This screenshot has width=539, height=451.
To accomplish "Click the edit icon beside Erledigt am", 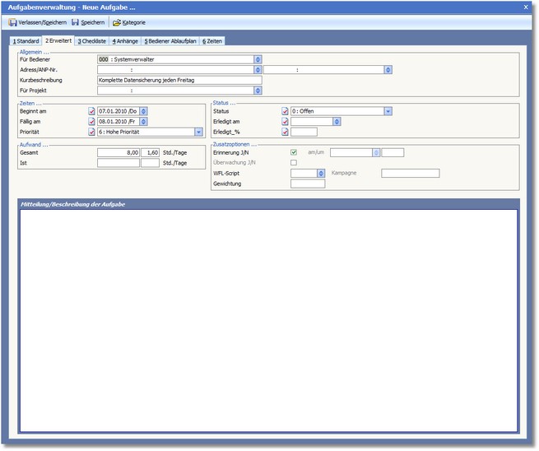I will point(285,121).
